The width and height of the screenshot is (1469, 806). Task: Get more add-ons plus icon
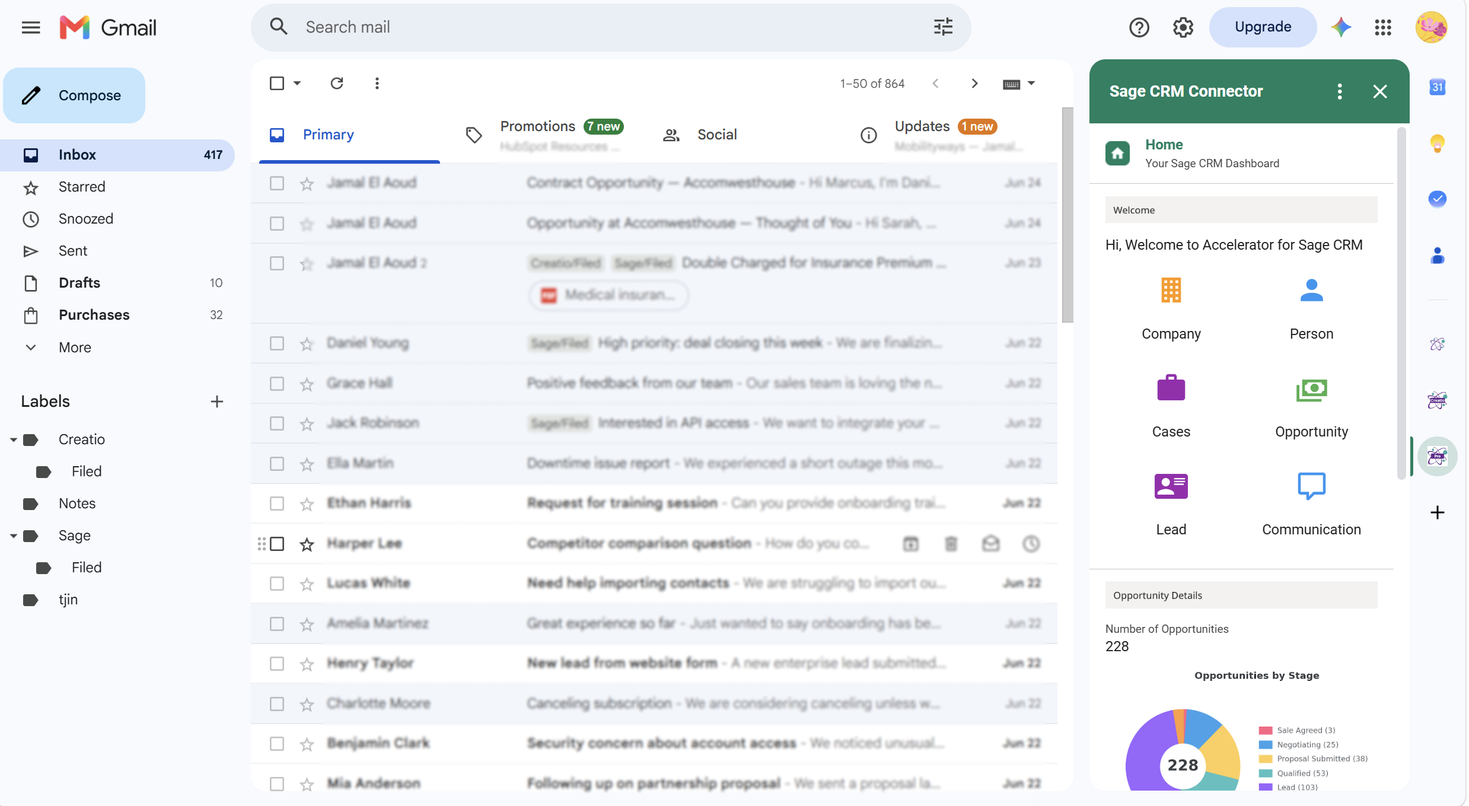1437,512
